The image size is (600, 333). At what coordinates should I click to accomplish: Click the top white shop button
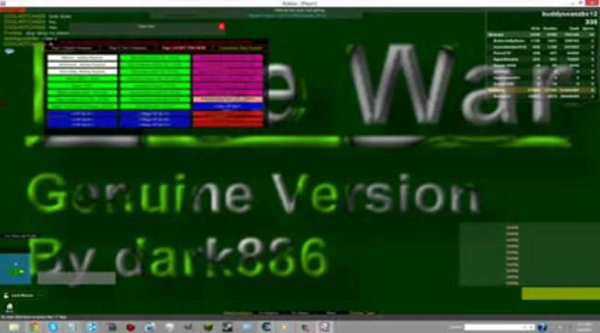click(x=82, y=57)
